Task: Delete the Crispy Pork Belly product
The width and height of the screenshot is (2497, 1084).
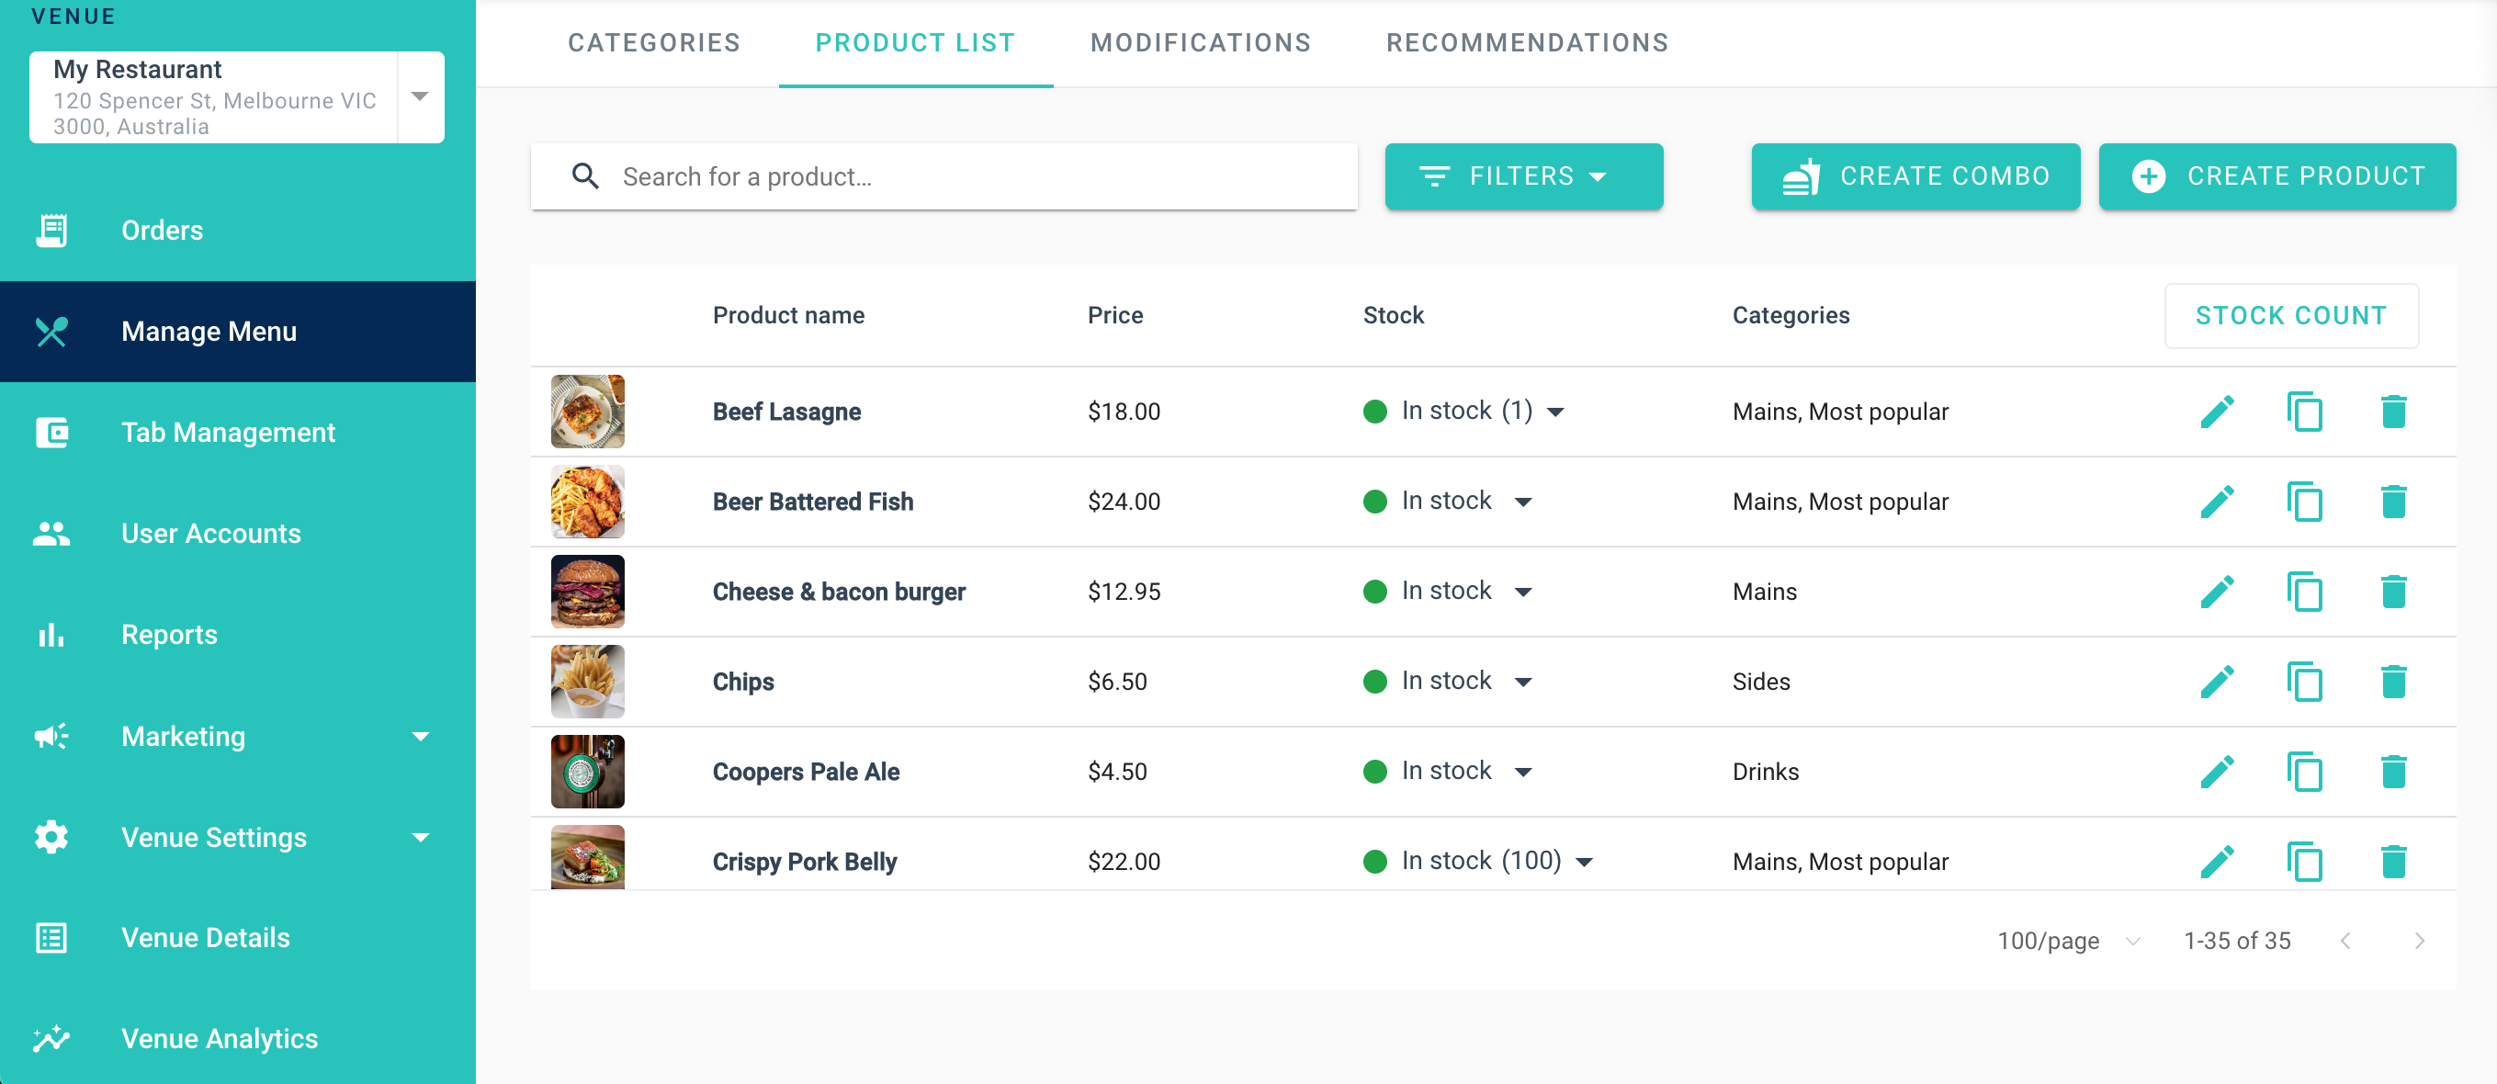Action: pos(2392,861)
